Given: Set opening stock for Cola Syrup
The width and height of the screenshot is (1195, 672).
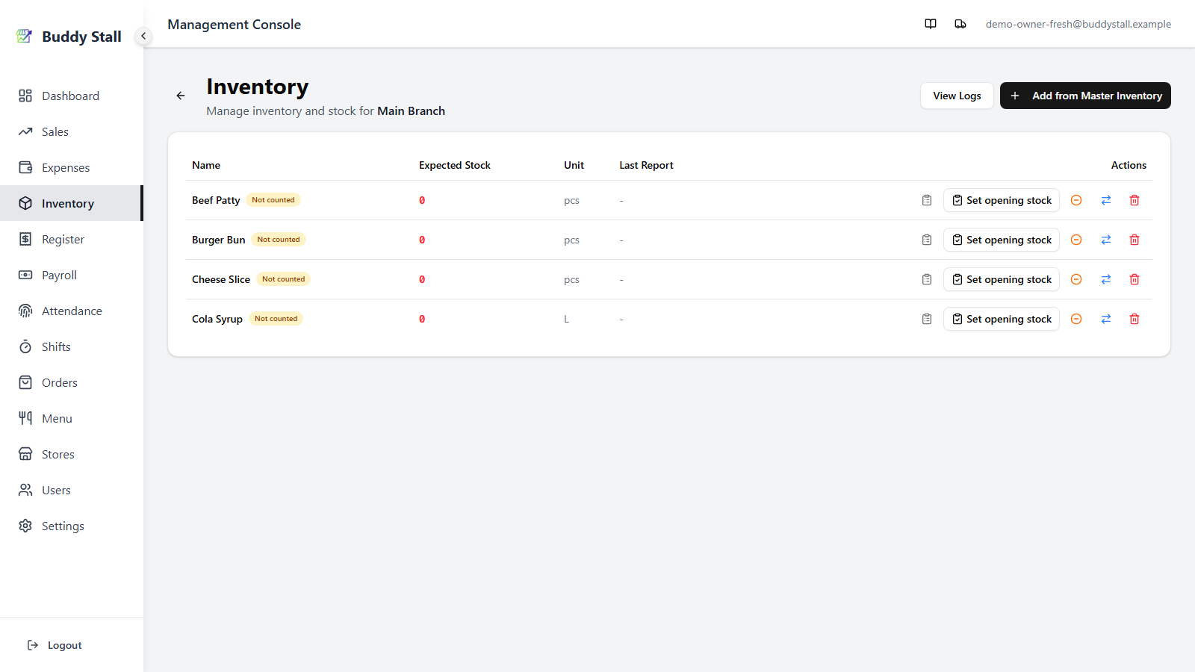Looking at the screenshot, I should pos(1001,319).
